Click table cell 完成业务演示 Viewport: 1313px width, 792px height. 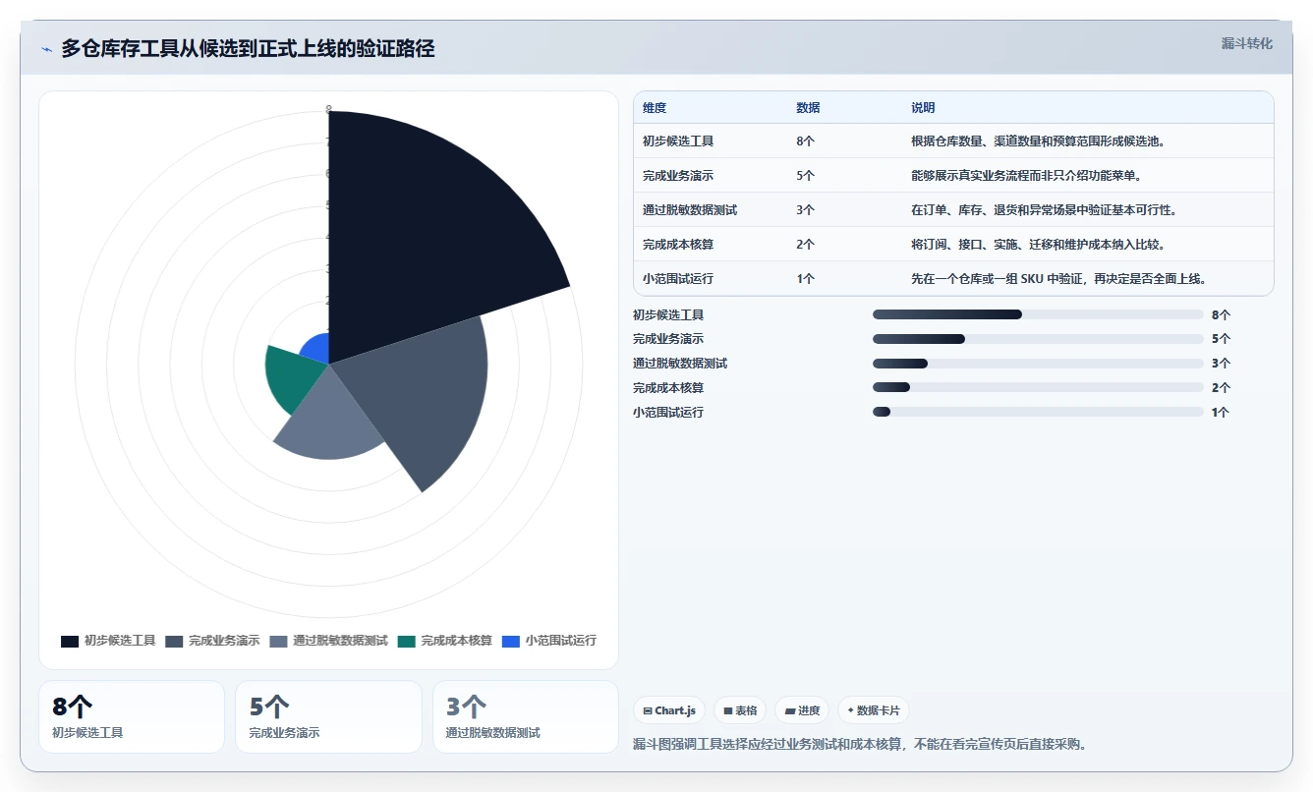[x=678, y=176]
